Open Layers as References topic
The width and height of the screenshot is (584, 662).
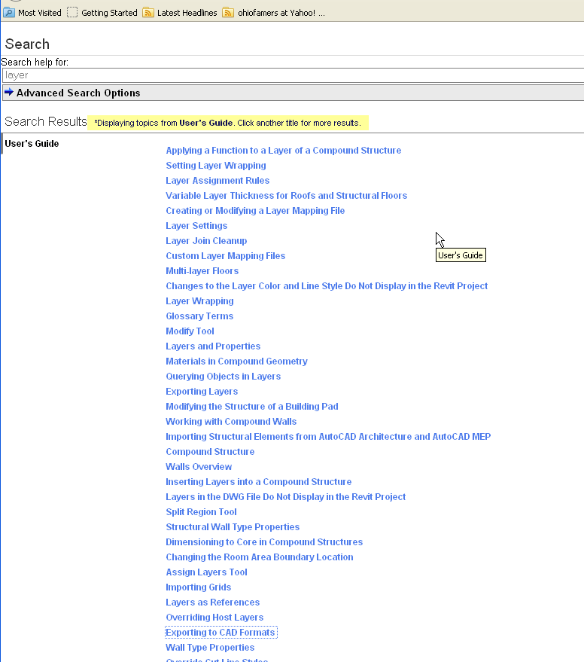point(212,602)
